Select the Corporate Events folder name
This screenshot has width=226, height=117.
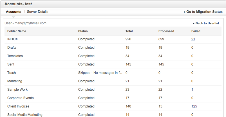tap(20, 98)
